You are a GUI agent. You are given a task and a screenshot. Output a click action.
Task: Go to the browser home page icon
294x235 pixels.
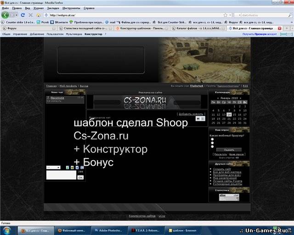[38, 15]
